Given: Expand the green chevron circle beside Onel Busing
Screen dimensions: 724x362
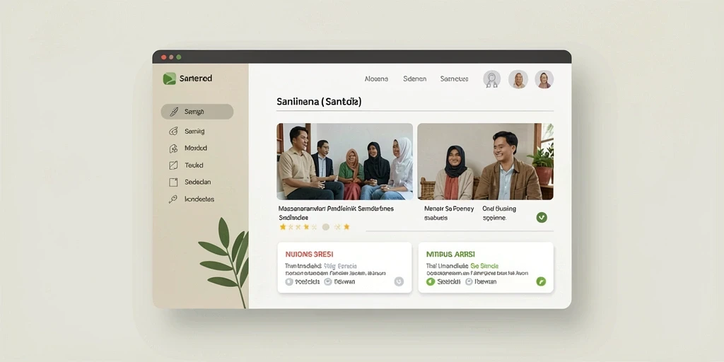Looking at the screenshot, I should pyautogui.click(x=542, y=217).
